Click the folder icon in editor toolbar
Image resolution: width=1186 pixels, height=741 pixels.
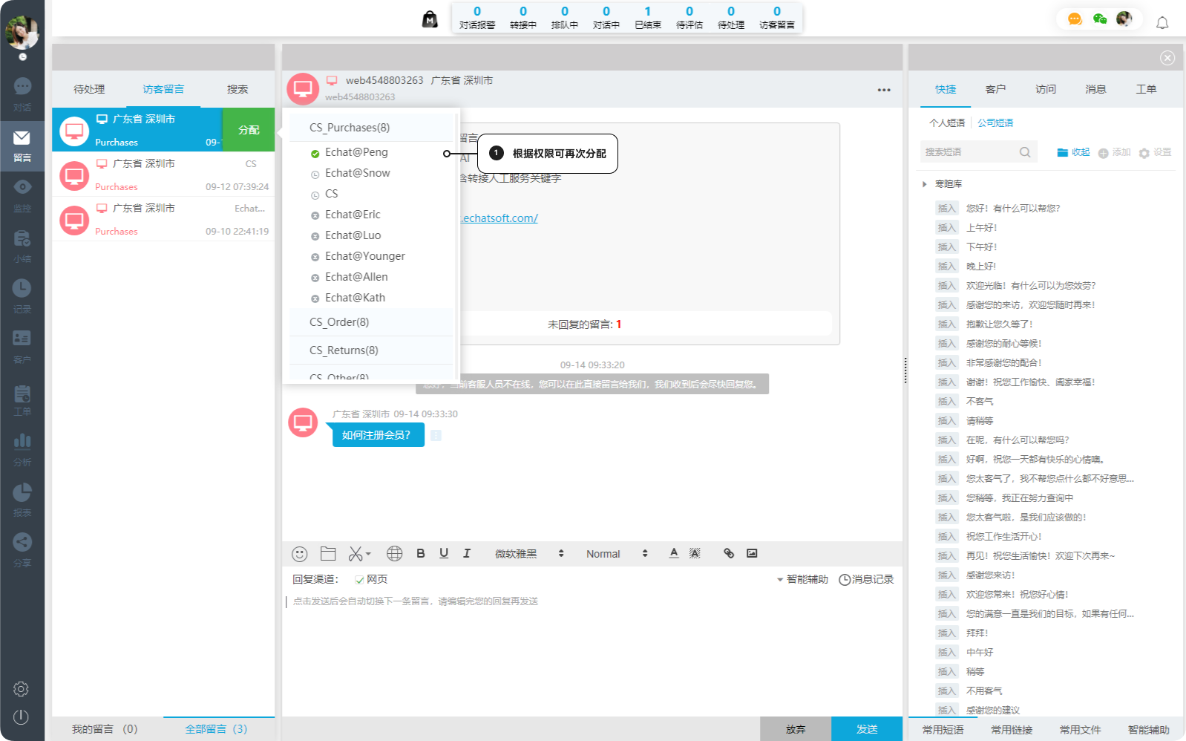(328, 554)
